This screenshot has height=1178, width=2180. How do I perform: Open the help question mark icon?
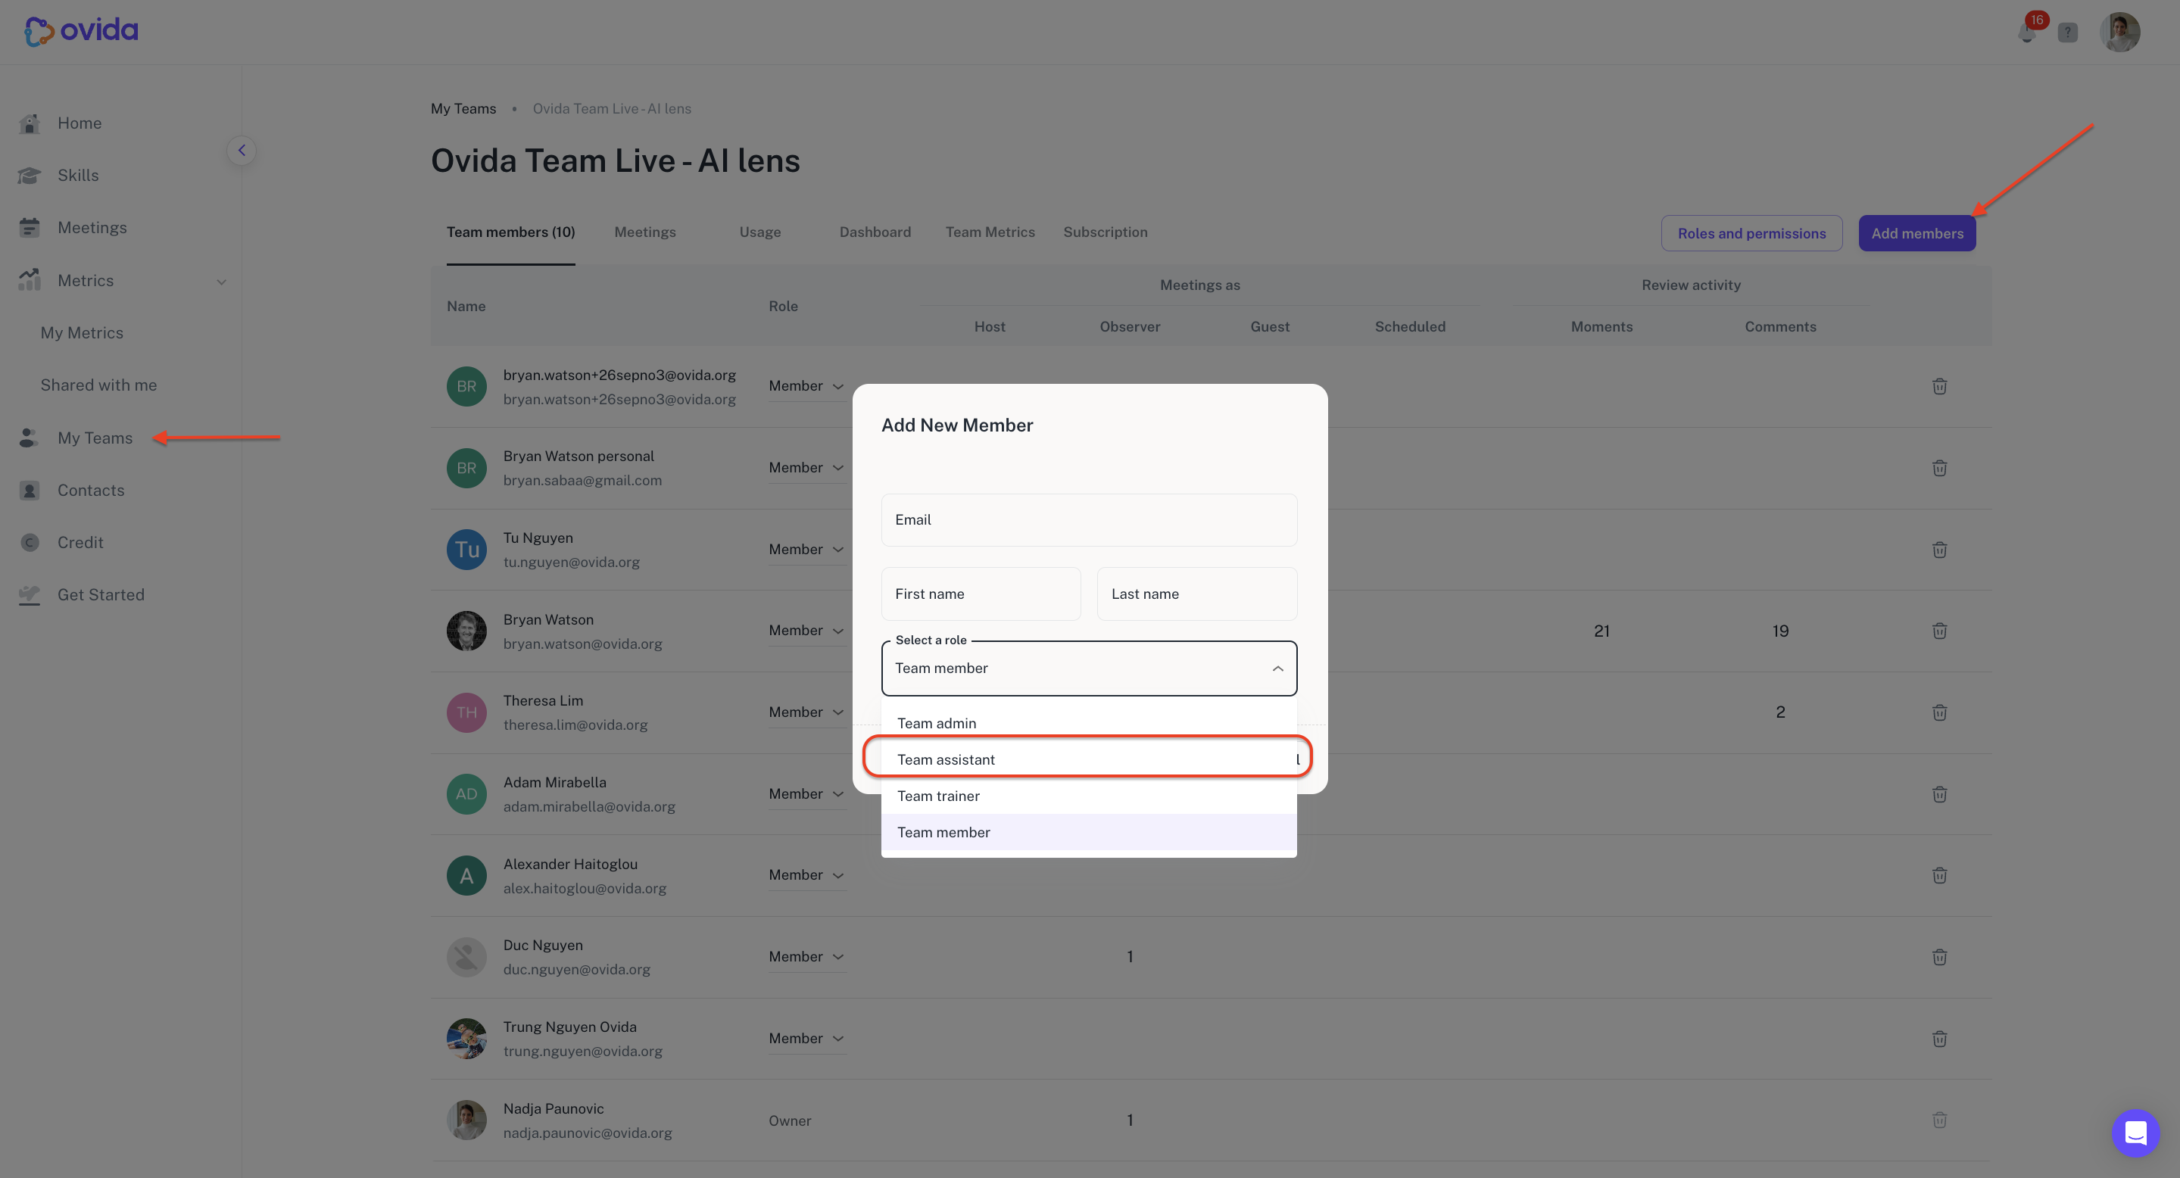coord(2067,33)
